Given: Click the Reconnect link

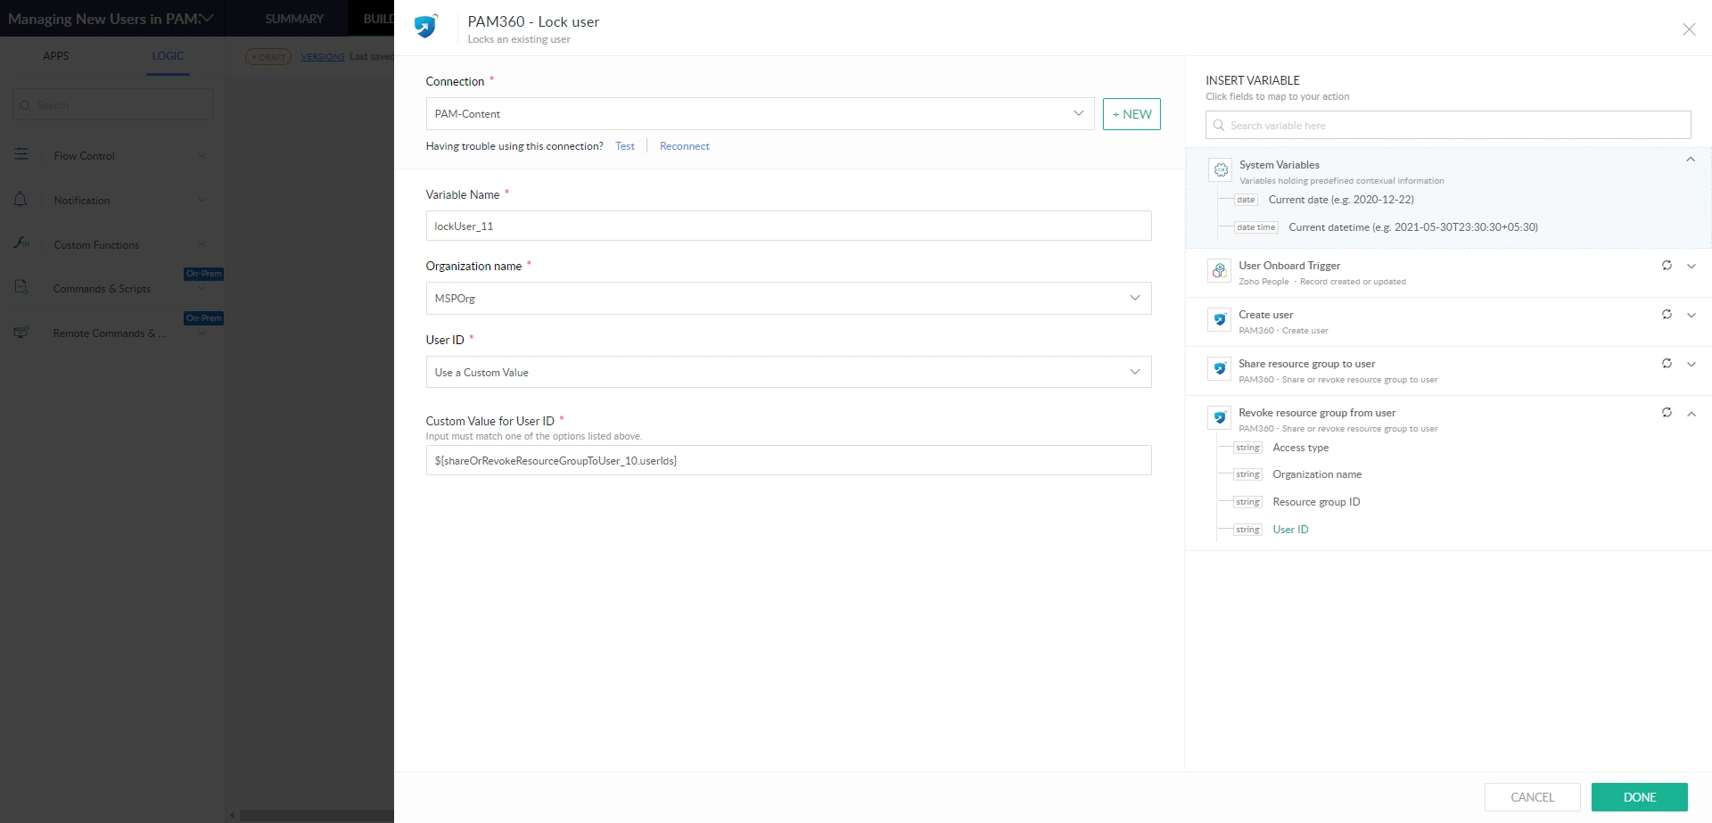Looking at the screenshot, I should tap(684, 146).
